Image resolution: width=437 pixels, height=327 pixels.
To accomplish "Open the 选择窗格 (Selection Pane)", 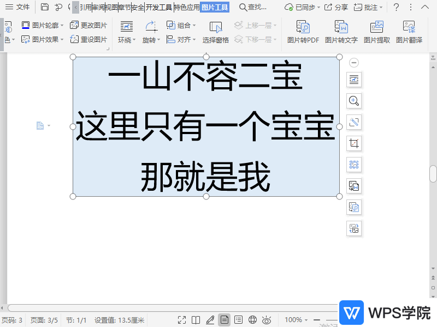I will click(215, 32).
